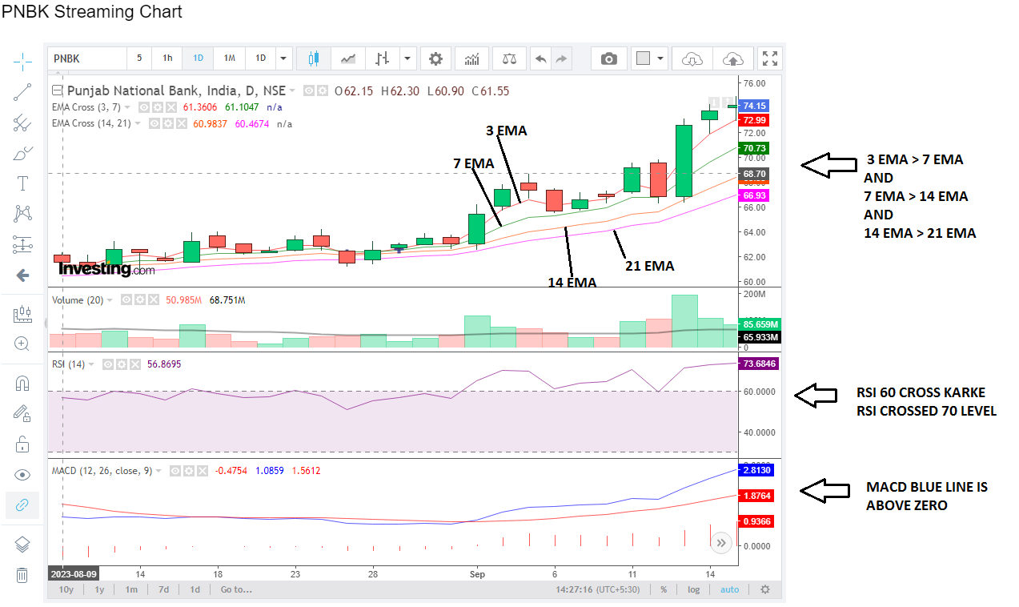Hide the Volume (20) indicator
Screen dimensions: 1019x607
click(x=126, y=299)
